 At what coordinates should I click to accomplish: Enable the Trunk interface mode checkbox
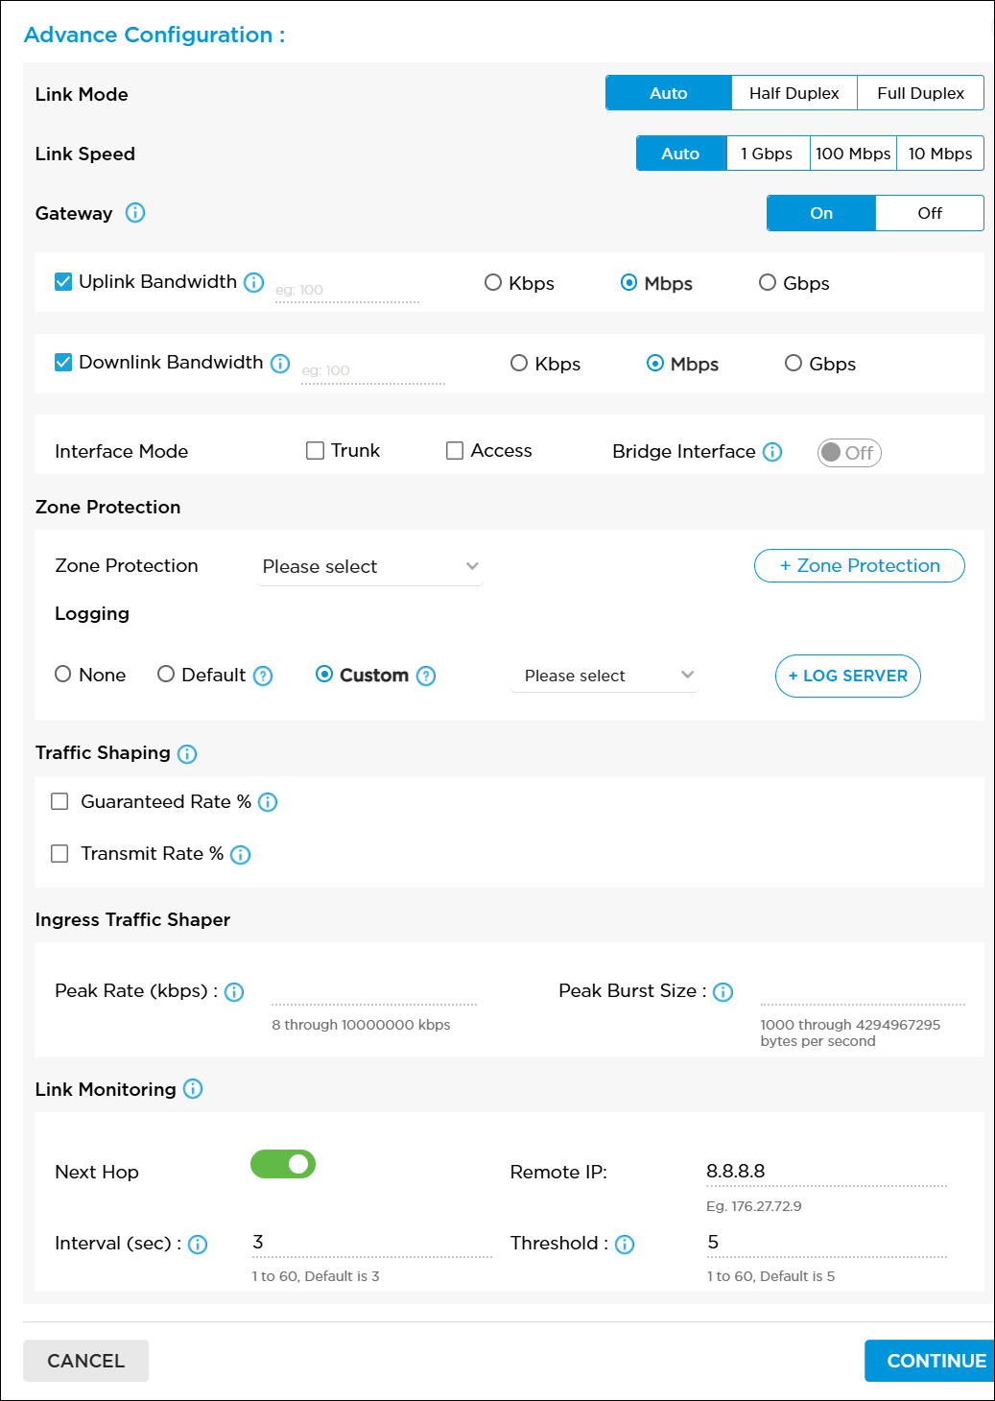315,449
